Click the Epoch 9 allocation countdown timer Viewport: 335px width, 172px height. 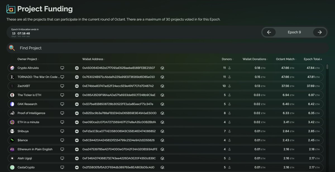21,33
